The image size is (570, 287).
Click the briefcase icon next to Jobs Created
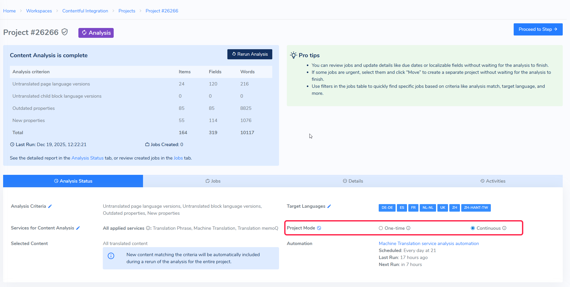tap(147, 145)
